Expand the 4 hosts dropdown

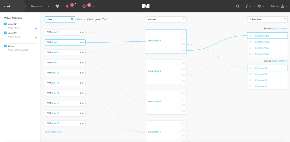click(x=166, y=19)
